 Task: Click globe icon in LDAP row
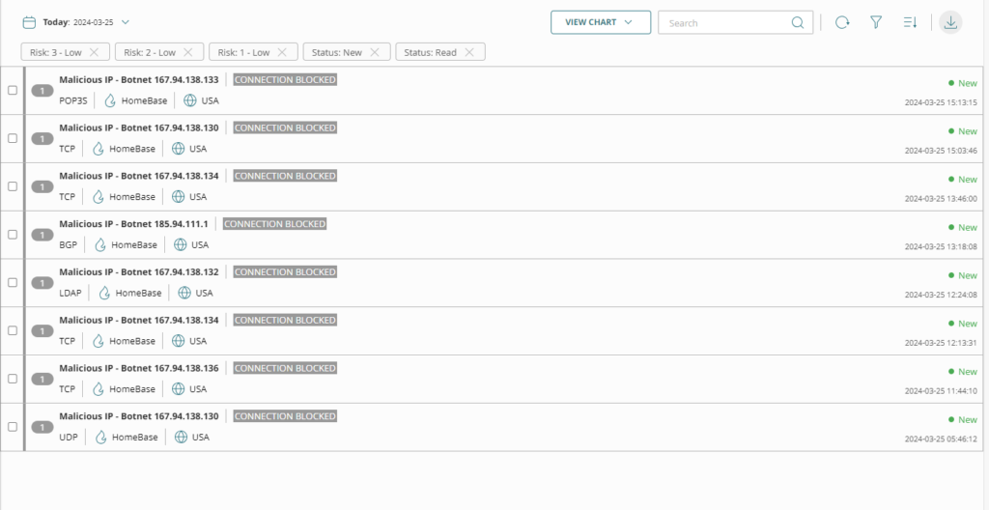click(184, 293)
